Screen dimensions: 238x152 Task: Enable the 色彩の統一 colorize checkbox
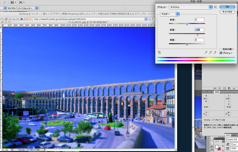click(221, 49)
